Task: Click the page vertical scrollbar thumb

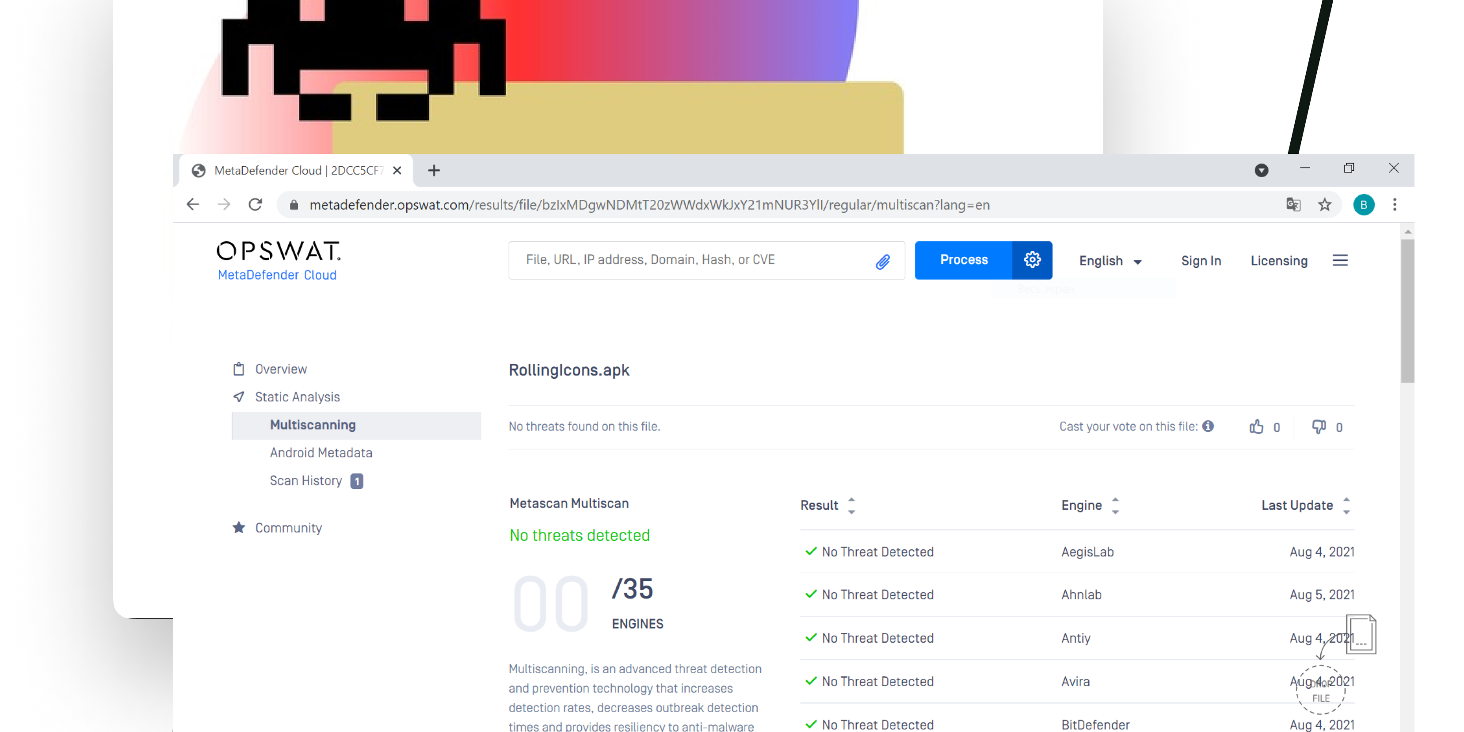Action: (1407, 310)
